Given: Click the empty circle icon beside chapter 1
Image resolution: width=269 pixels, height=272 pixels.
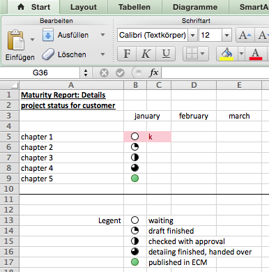Looking at the screenshot, I should coord(134,137).
